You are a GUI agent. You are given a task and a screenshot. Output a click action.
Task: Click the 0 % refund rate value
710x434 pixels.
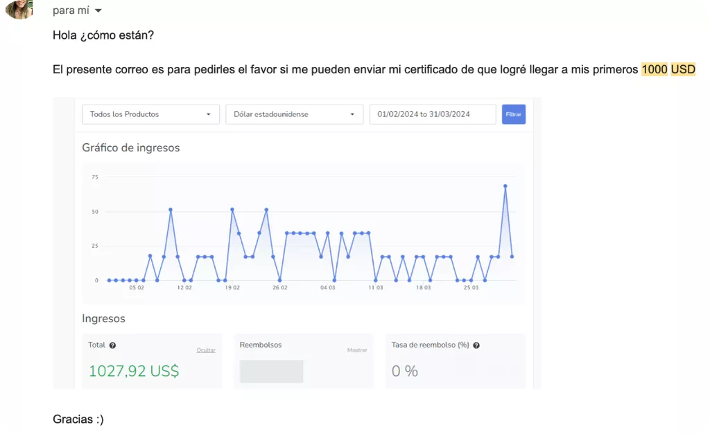coord(405,371)
